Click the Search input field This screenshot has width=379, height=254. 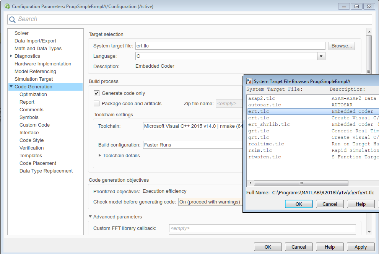pyautogui.click(x=190, y=20)
